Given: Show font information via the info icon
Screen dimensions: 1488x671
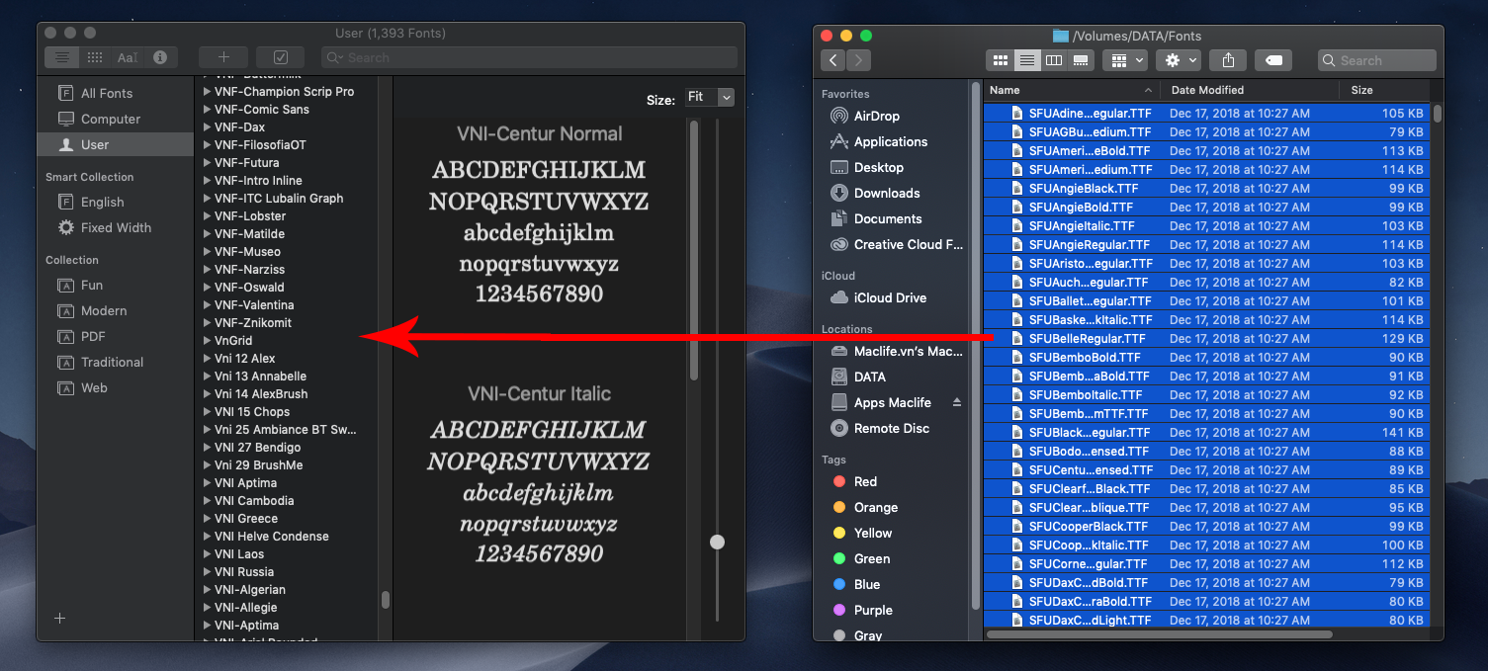Looking at the screenshot, I should (159, 57).
